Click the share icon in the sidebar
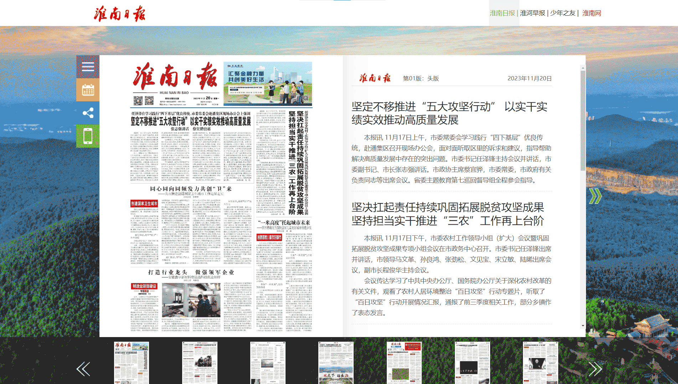Image resolution: width=678 pixels, height=384 pixels. tap(88, 113)
